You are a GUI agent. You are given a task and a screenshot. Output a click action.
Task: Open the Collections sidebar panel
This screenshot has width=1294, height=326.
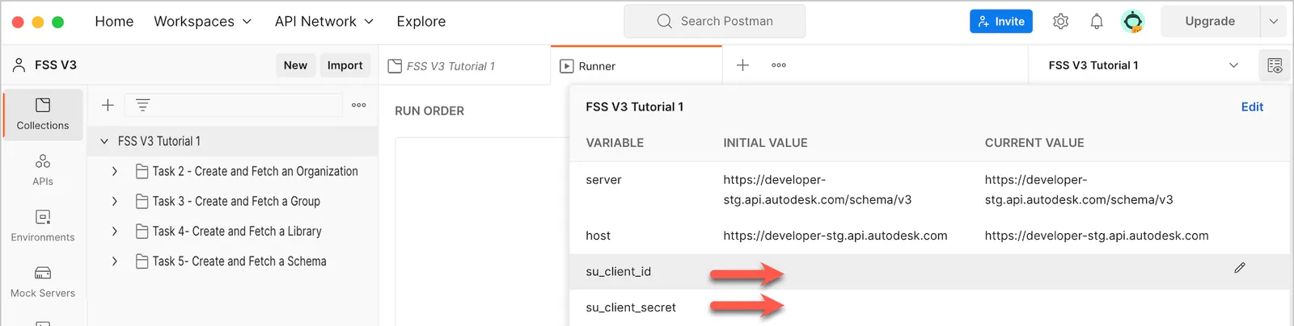point(43,115)
